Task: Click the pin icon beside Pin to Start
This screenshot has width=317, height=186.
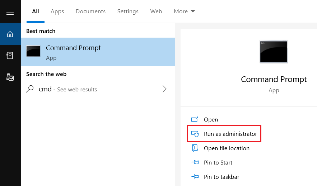Action: 195,162
